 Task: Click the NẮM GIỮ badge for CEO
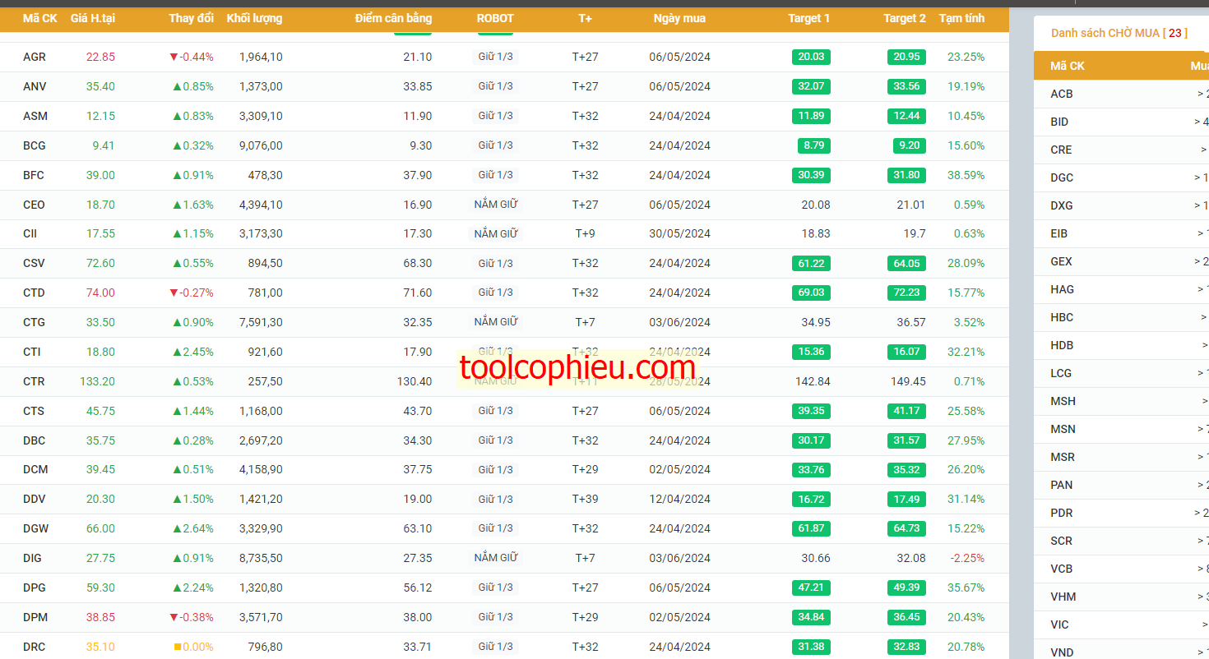pyautogui.click(x=496, y=205)
